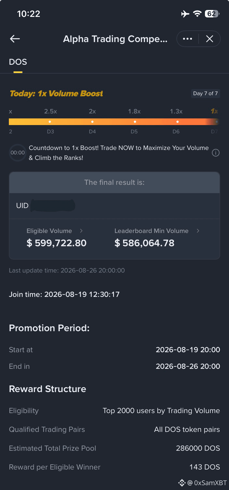Tap the Alpha Trading Competition title
Screen dimensions: 229x490
pos(115,39)
